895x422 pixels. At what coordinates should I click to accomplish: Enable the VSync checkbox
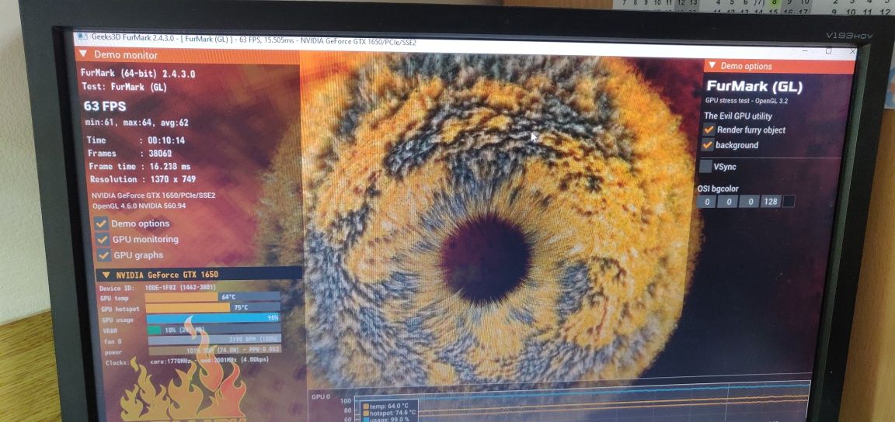tap(705, 166)
